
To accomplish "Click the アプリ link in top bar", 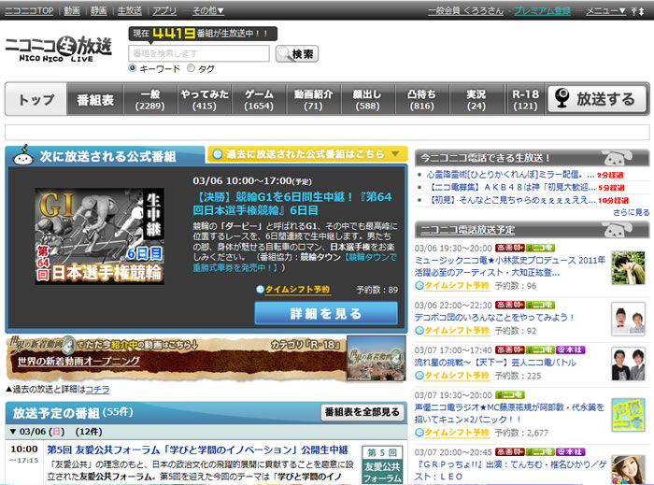I will [164, 11].
